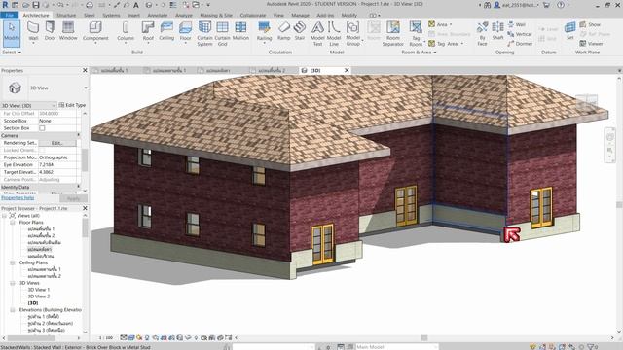The width and height of the screenshot is (623, 350).
Task: Open the Viewer work plane tool
Action: pyautogui.click(x=591, y=43)
